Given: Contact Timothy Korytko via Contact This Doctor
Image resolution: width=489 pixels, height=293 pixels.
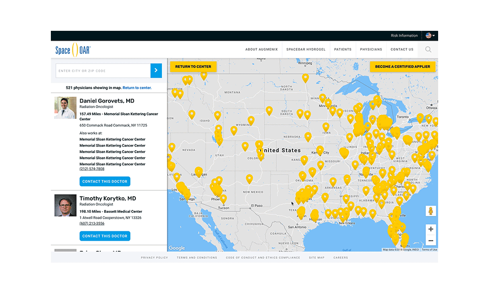Looking at the screenshot, I should (105, 236).
